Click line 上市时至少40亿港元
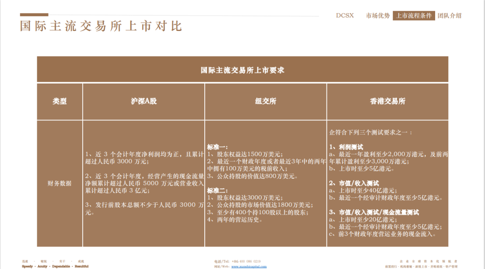Viewport: 485px width, 269px height. point(363,190)
